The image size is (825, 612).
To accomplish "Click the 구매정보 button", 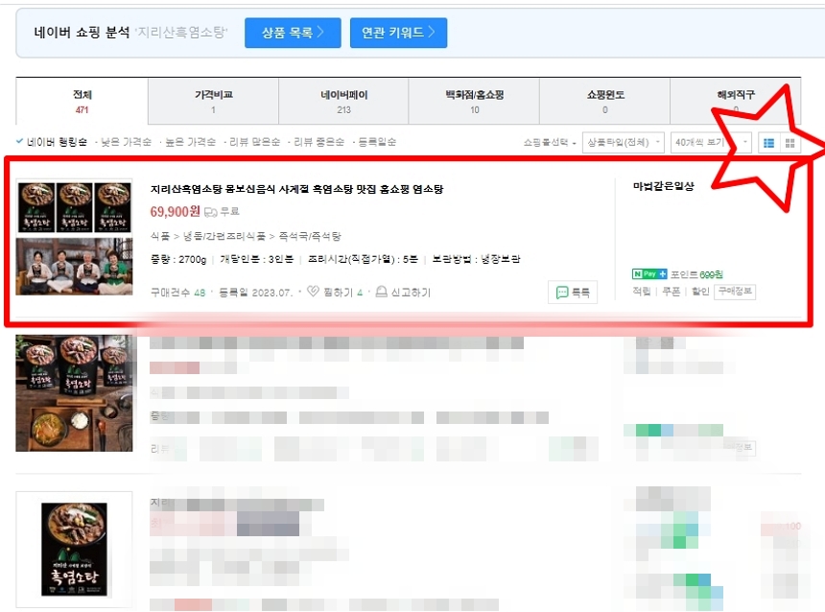I will coord(735,291).
